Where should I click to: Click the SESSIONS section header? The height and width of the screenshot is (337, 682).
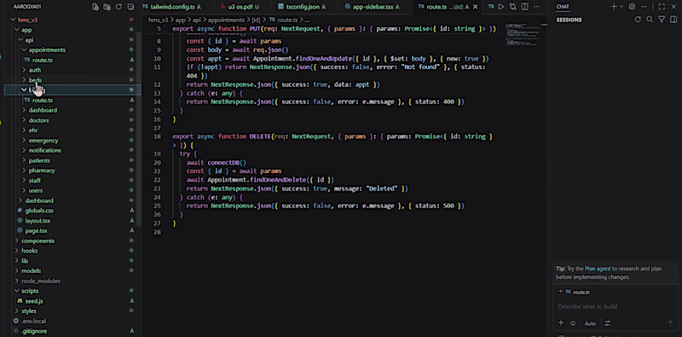pyautogui.click(x=569, y=20)
